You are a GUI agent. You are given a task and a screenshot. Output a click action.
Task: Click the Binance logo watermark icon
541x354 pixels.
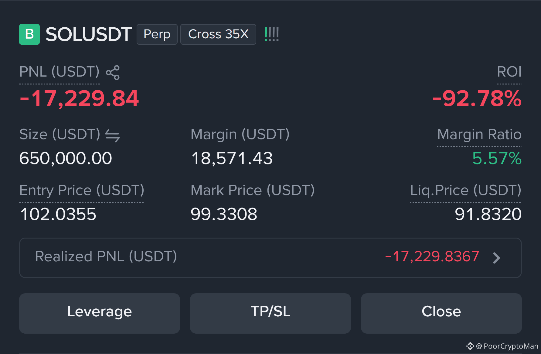(470, 346)
